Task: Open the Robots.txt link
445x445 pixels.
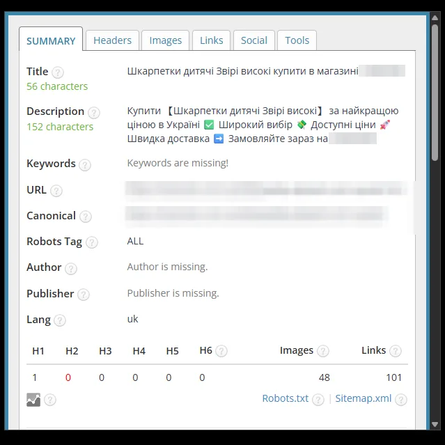Action: coord(286,398)
